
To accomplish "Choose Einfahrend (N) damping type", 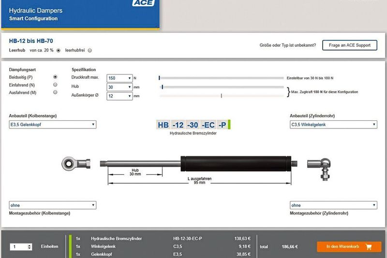I will coord(55,85).
